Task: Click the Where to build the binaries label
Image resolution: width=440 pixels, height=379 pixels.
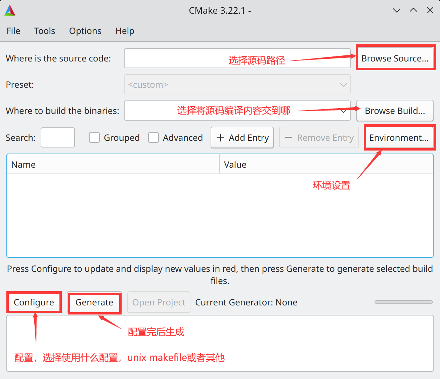Action: (62, 111)
